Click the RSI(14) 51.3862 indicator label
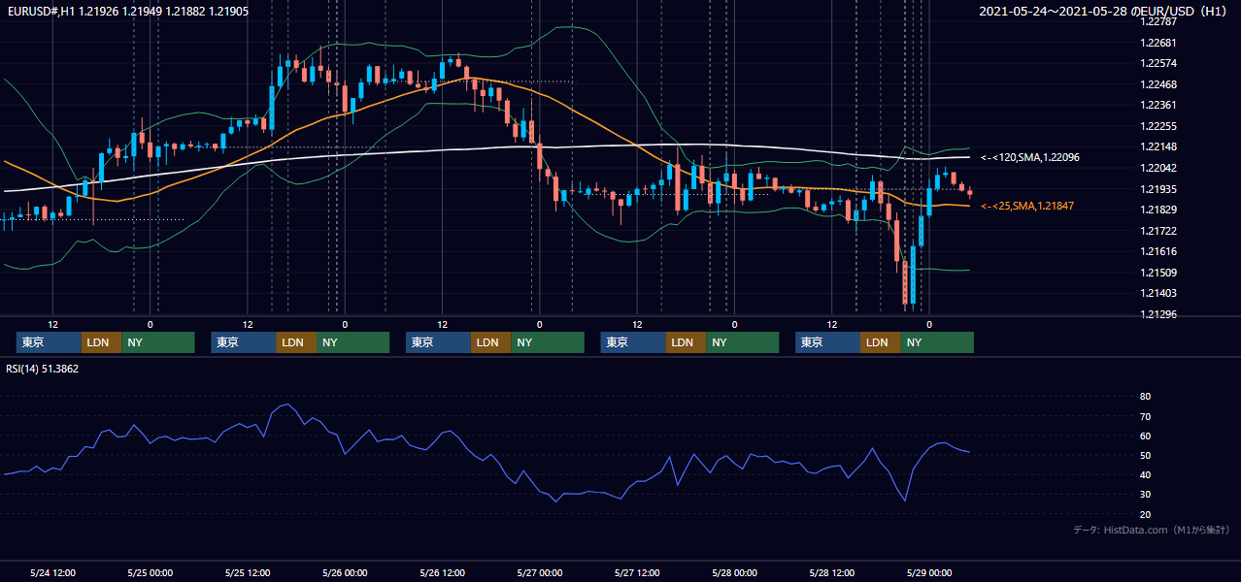This screenshot has width=1241, height=582. tap(43, 369)
